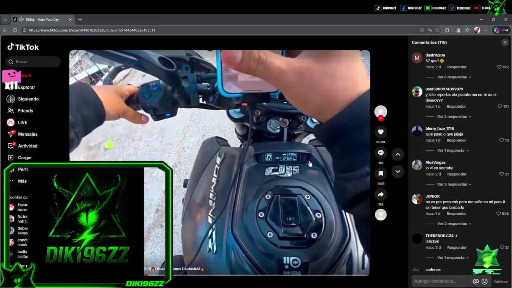Open Copilot Chat button in browser
Screen dimensions: 512x288
tap(501, 30)
